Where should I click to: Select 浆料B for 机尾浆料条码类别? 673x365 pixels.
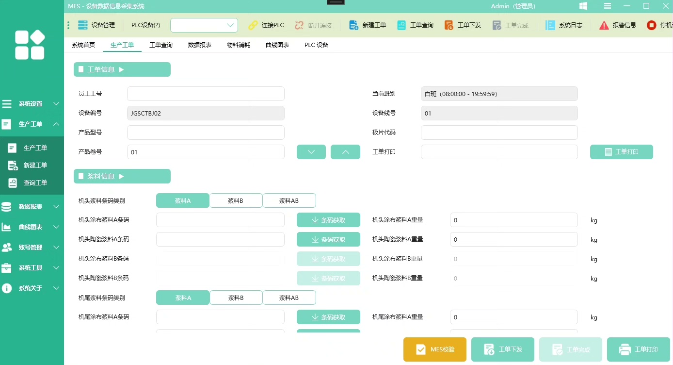(x=236, y=298)
